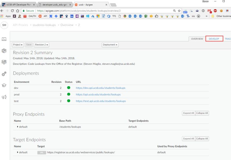
Task: Open the blue Windows logo bookmark
Action: click(x=88, y=16)
